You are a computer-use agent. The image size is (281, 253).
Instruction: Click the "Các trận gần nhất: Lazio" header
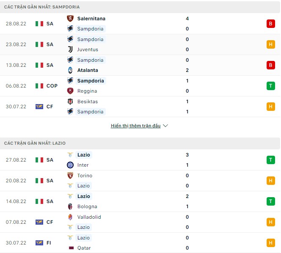pyautogui.click(x=35, y=143)
